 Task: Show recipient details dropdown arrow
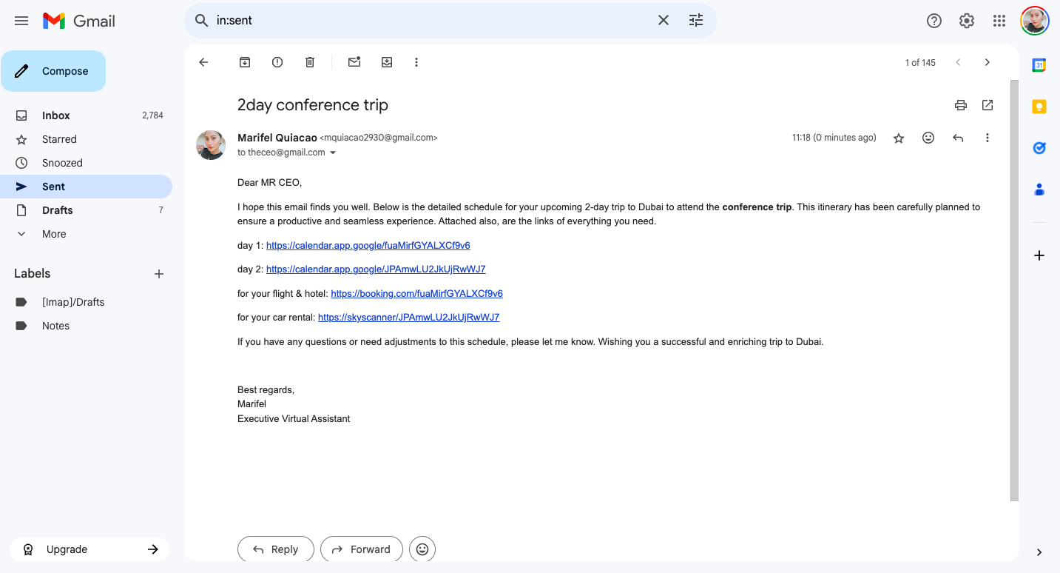[x=333, y=153]
